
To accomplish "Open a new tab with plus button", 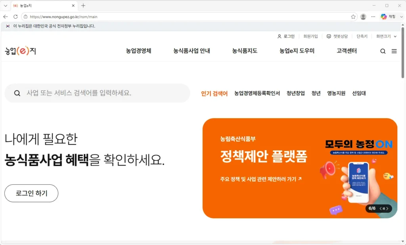I will point(83,6).
